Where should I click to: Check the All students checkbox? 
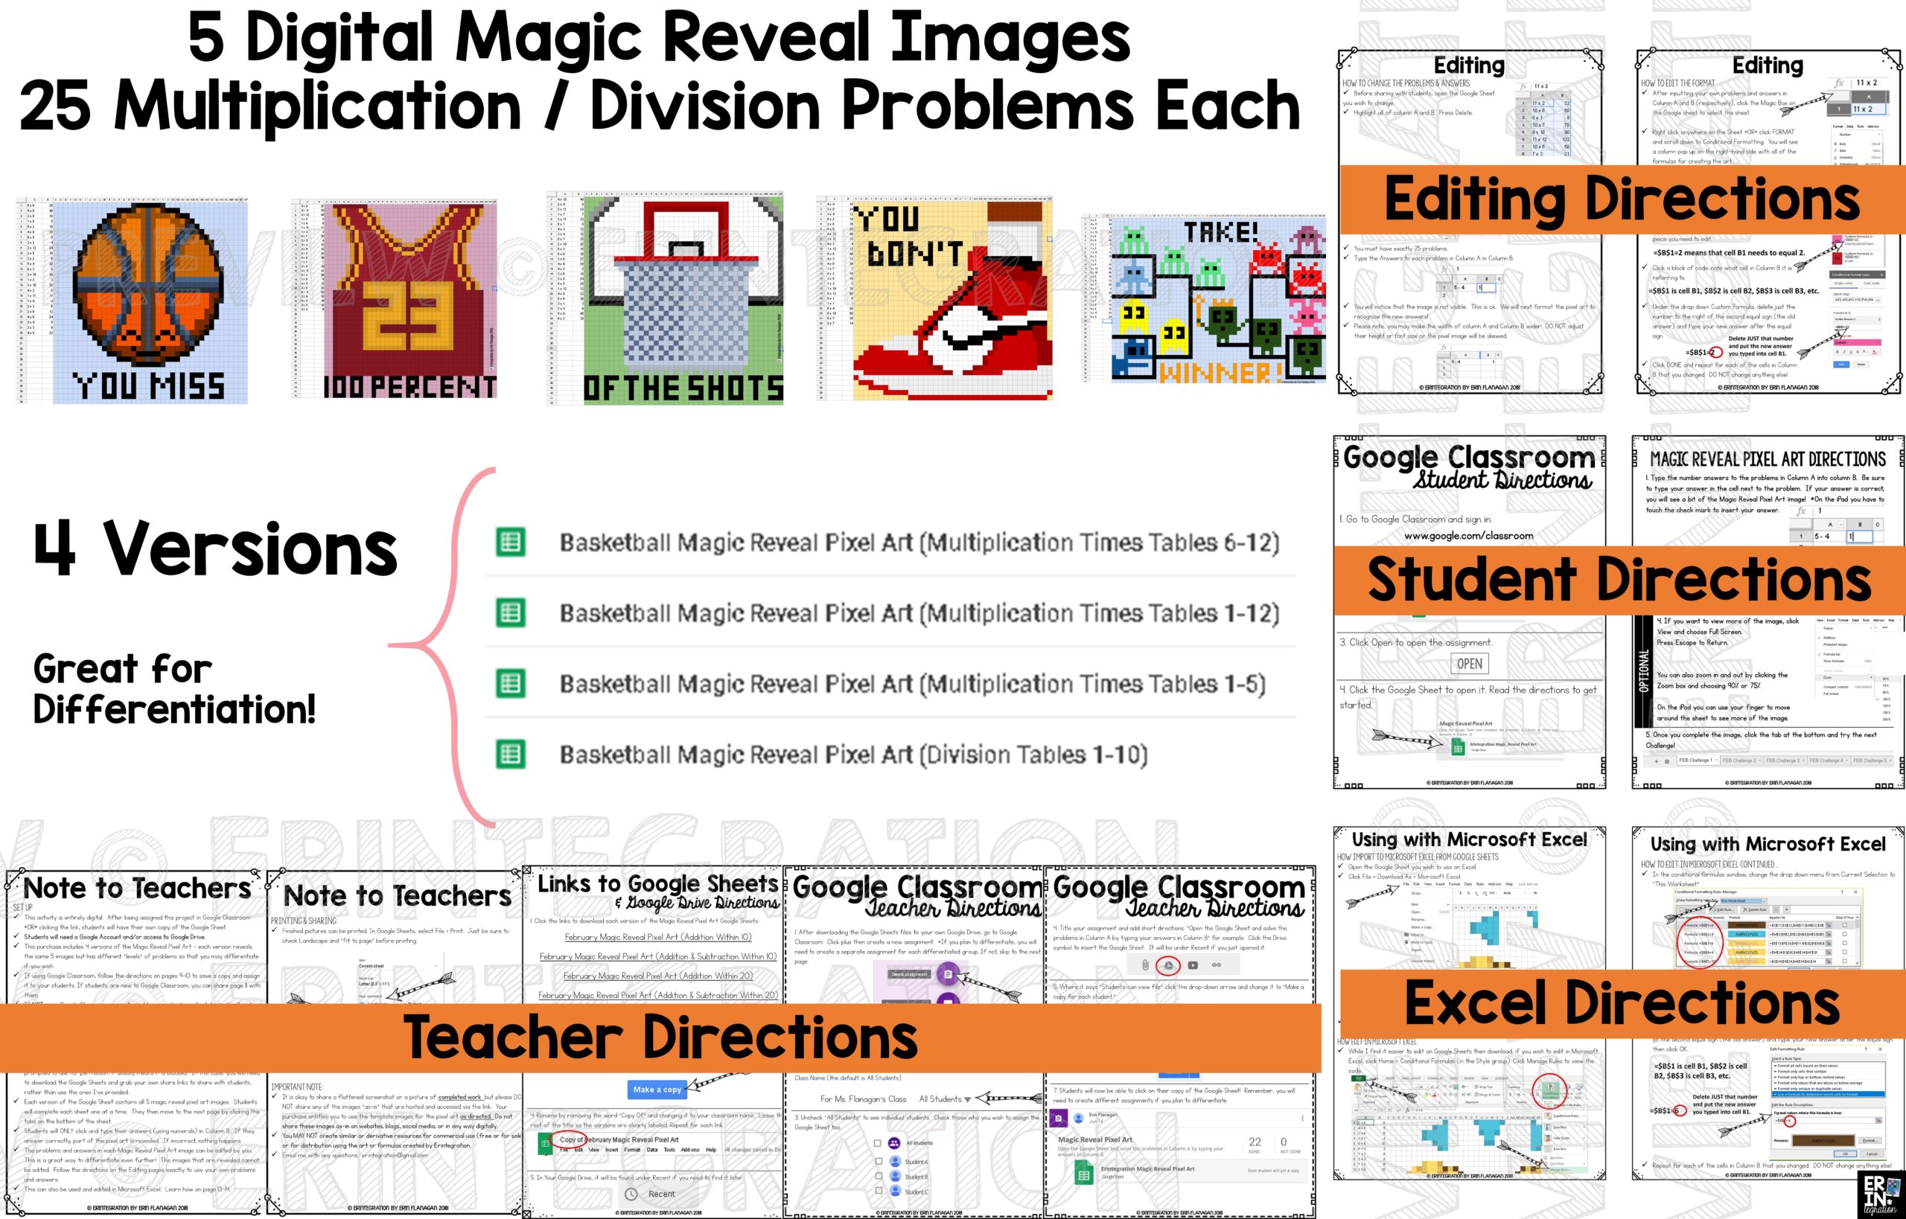point(878,1144)
